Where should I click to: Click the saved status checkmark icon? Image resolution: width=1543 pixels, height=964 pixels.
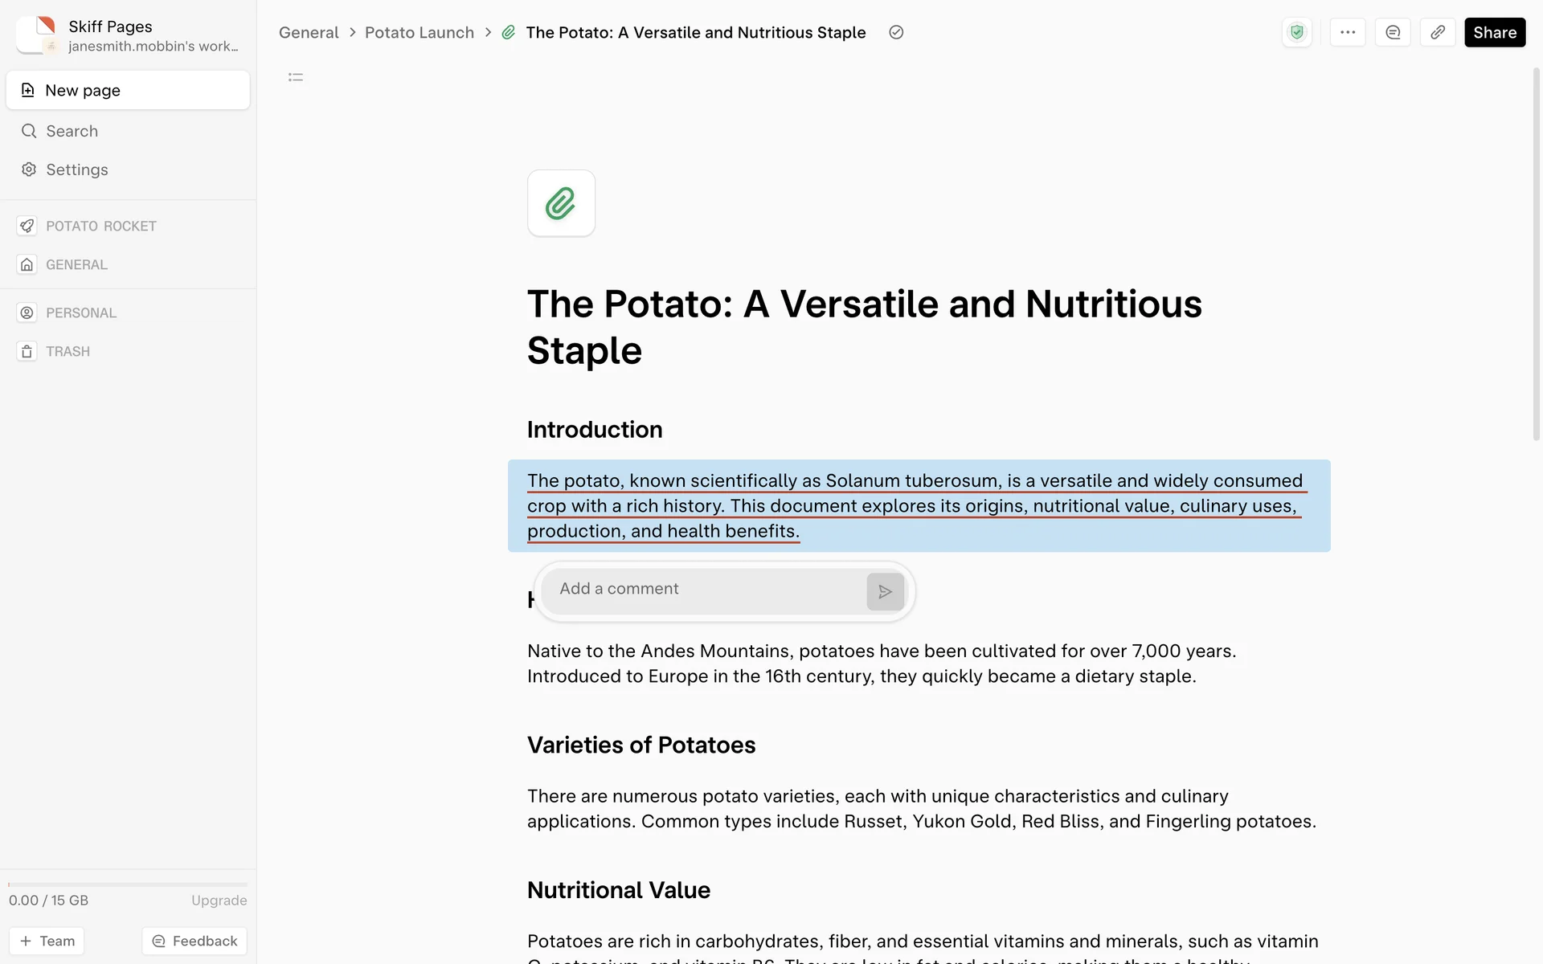[x=896, y=32]
